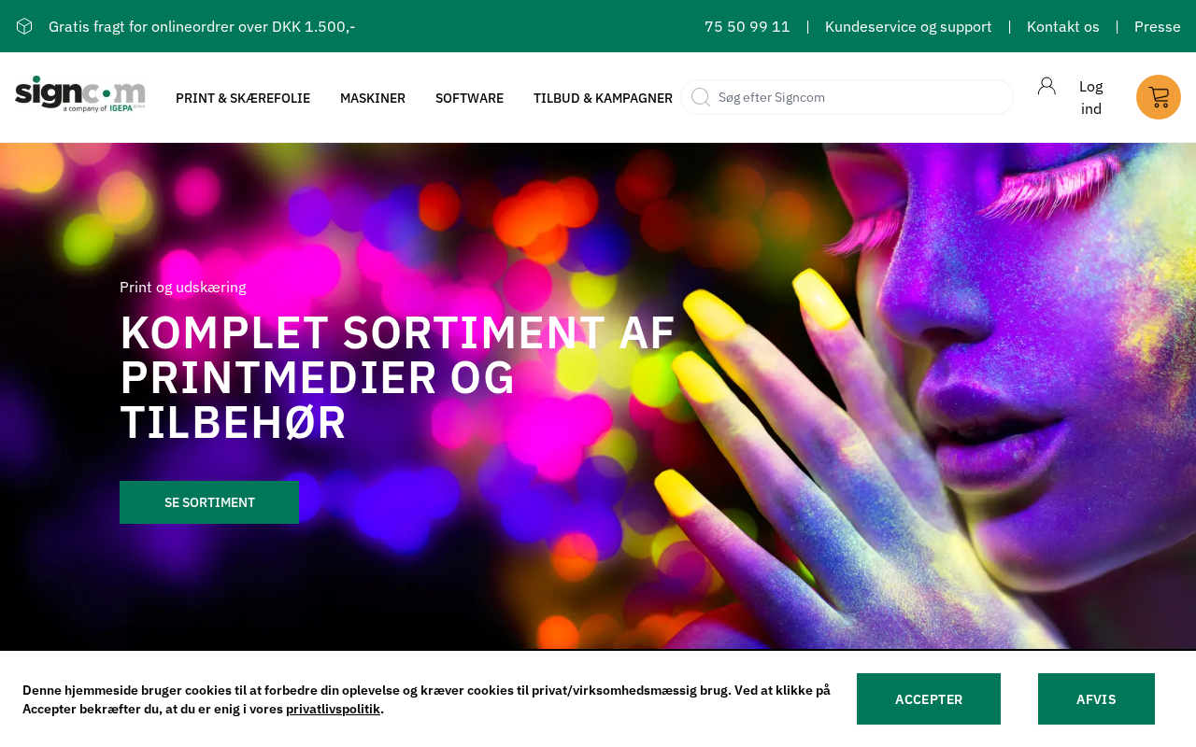Decline cookies with Afvis button
Screen dimensions: 1196x747
pyautogui.click(x=1096, y=698)
